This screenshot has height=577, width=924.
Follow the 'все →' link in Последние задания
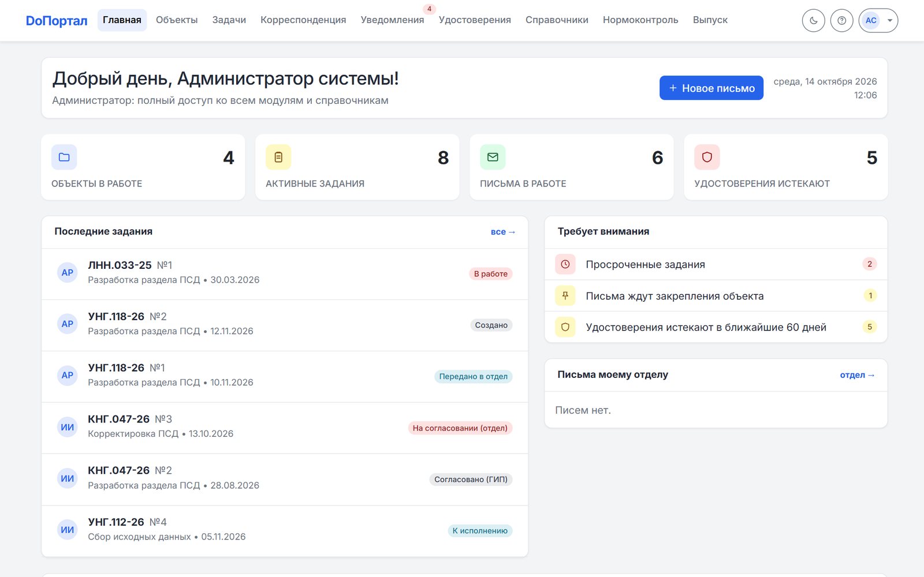pos(502,231)
